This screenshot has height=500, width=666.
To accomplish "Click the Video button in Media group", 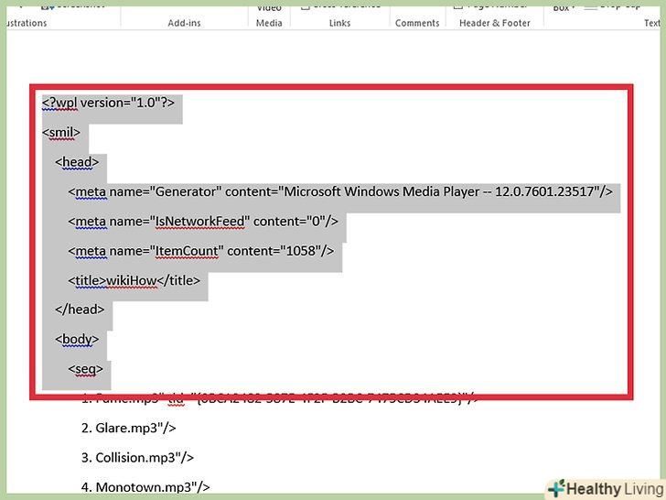I will 269,7.
